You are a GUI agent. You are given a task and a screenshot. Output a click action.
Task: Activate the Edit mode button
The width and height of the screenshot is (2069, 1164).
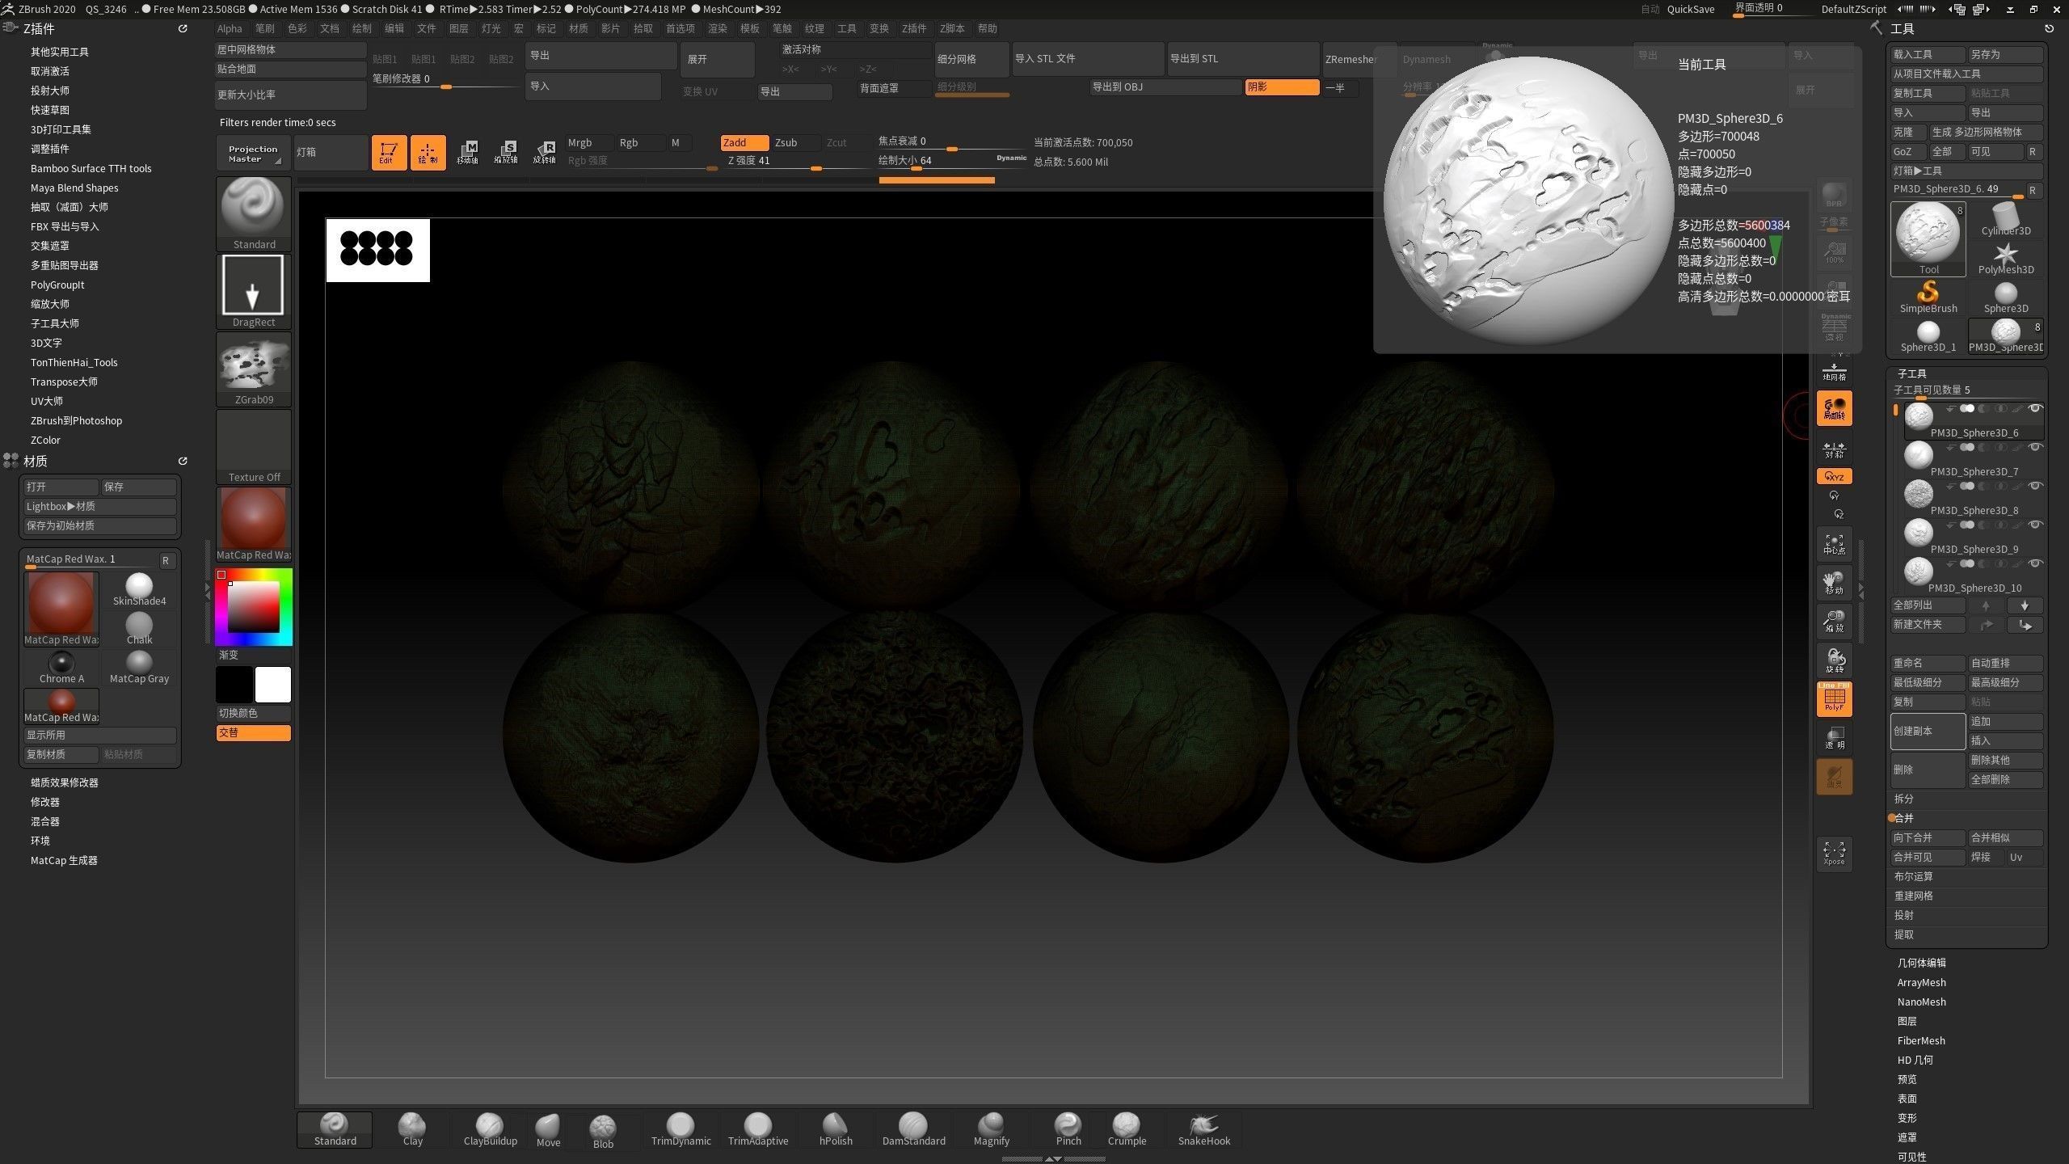click(389, 152)
